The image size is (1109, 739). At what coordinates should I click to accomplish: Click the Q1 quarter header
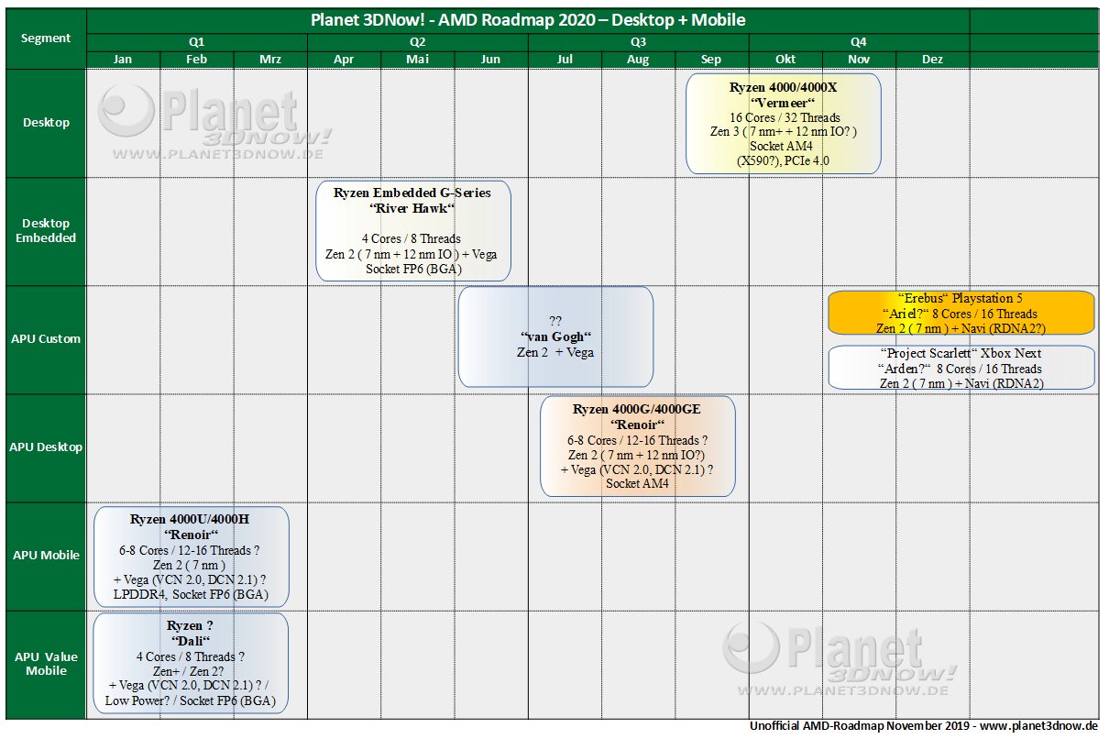(197, 42)
